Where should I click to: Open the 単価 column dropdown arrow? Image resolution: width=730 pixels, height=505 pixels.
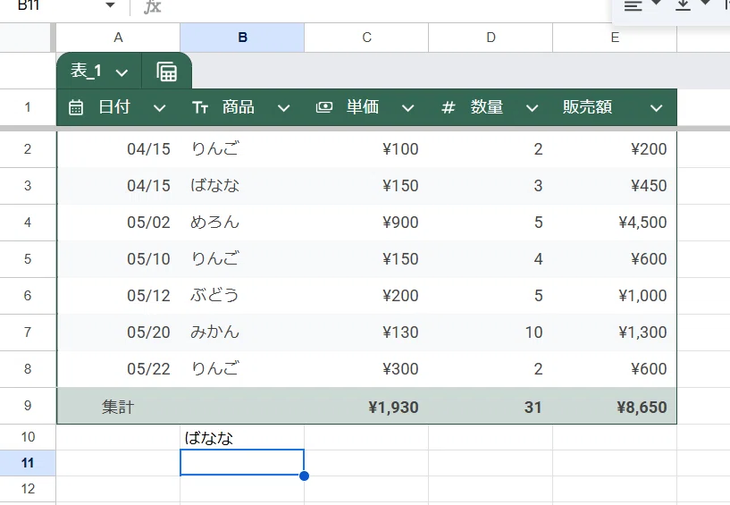(x=407, y=108)
